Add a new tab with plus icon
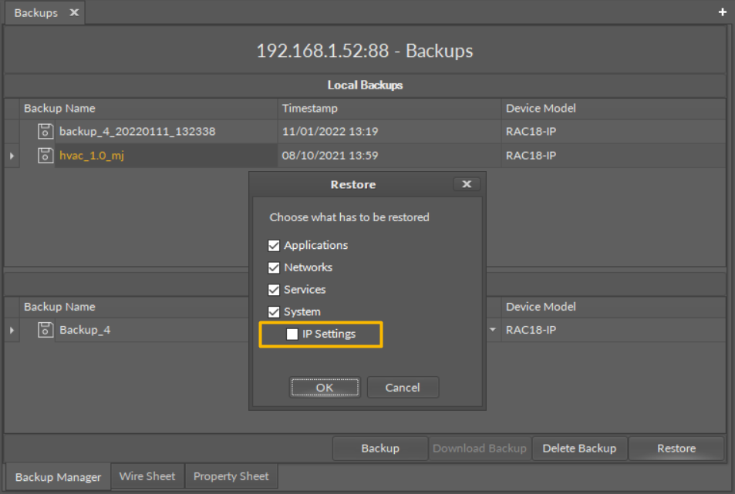 [x=723, y=12]
